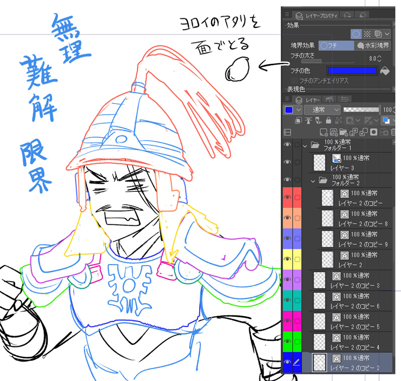Enable the tone effect dotted icon
The image size is (401, 381).
(367, 34)
